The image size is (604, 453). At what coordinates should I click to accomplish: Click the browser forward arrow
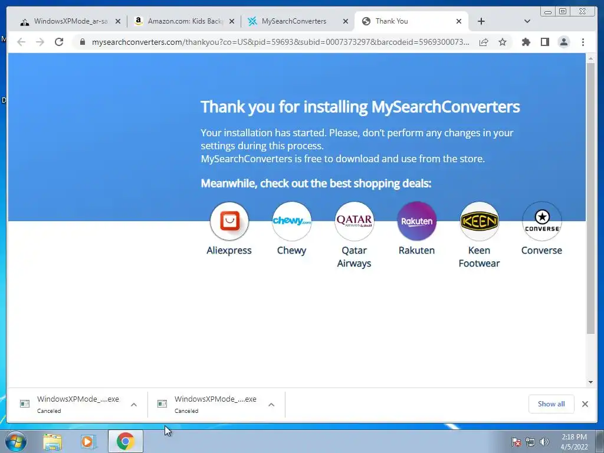pyautogui.click(x=40, y=42)
